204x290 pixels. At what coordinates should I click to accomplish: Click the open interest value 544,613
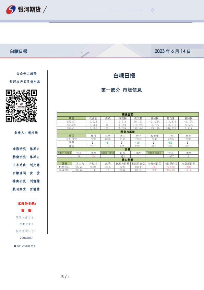coord(171,125)
